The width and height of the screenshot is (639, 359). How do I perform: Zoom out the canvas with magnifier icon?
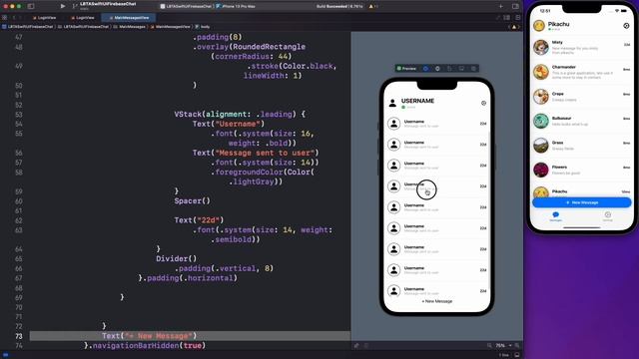tap(489, 346)
